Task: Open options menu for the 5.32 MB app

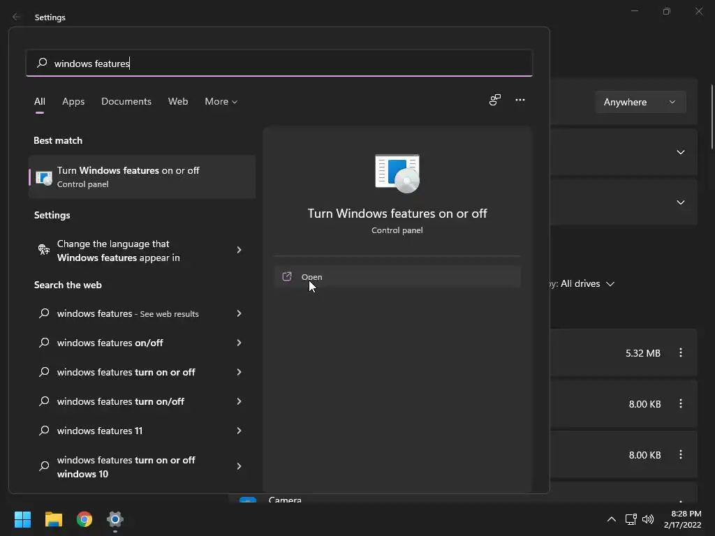Action: tap(680, 352)
